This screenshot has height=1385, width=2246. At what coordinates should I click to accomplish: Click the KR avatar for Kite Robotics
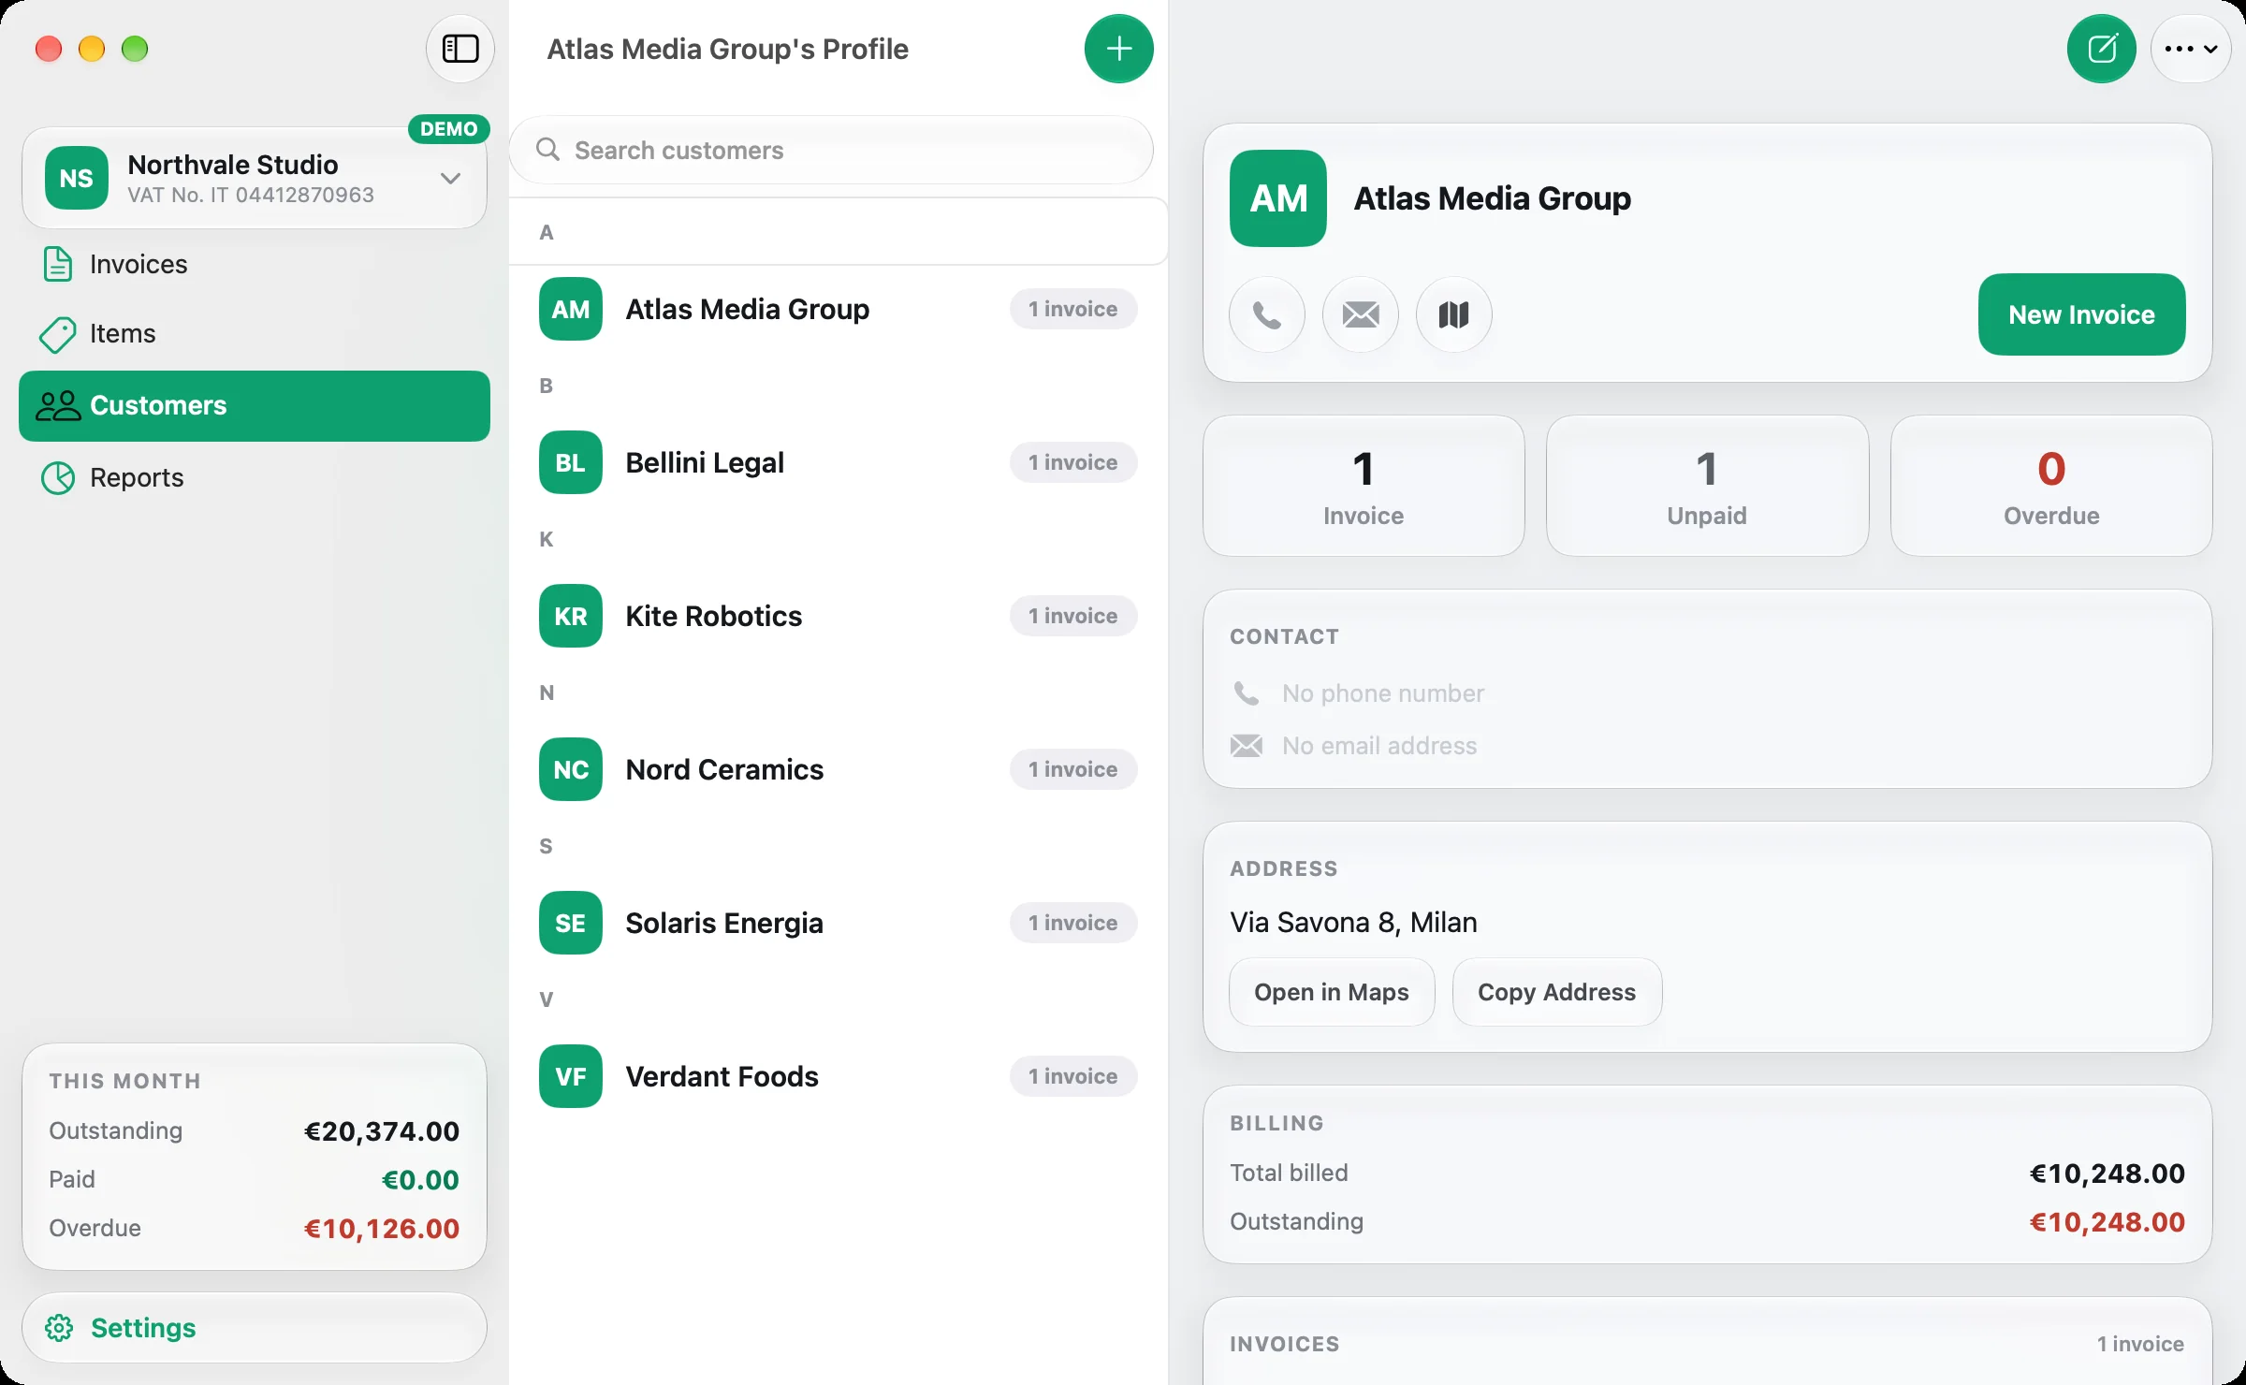571,616
